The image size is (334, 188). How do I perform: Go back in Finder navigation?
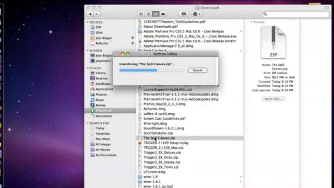point(90,14)
